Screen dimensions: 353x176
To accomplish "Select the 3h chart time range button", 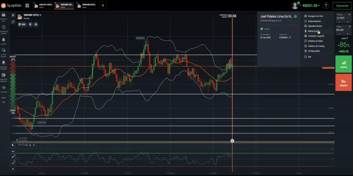I will coord(13,169).
